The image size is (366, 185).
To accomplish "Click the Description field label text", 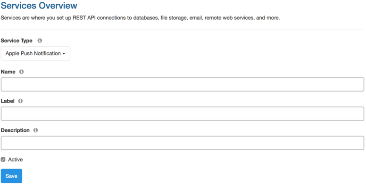I will click(x=15, y=130).
